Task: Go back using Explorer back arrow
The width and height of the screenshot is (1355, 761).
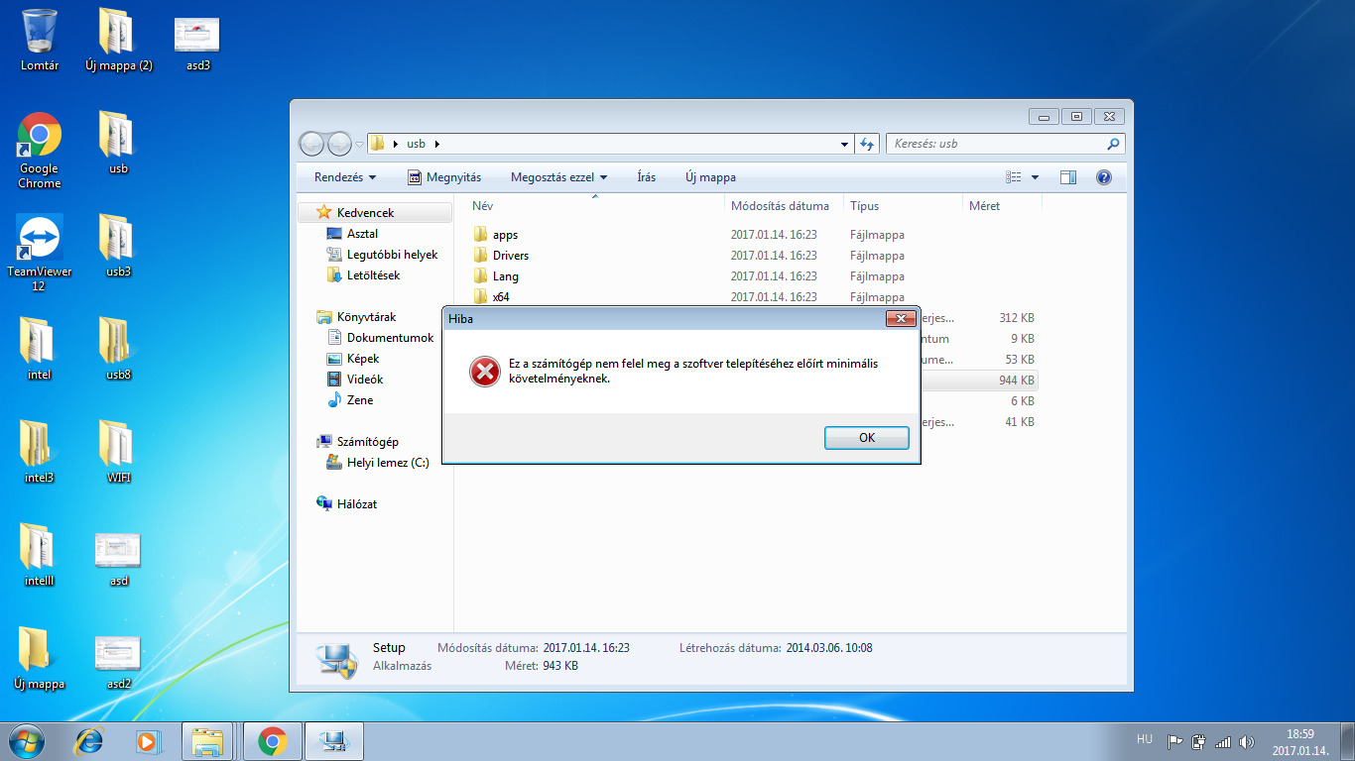Action: click(x=311, y=144)
